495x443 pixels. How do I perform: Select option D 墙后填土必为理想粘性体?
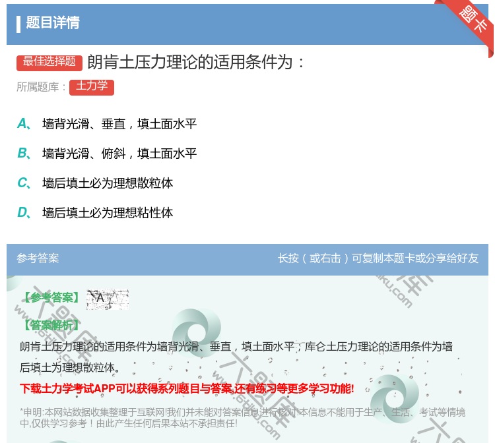pyautogui.click(x=95, y=212)
